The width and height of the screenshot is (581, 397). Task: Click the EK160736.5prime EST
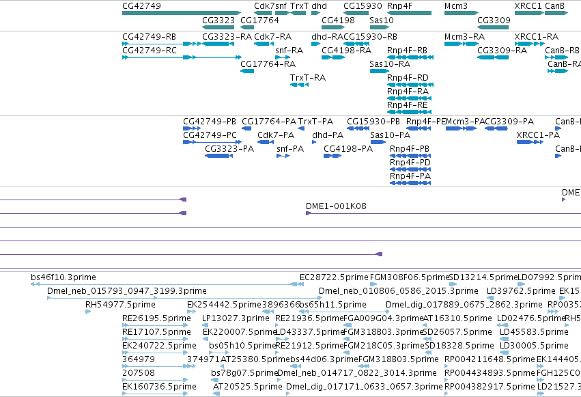tap(155, 394)
